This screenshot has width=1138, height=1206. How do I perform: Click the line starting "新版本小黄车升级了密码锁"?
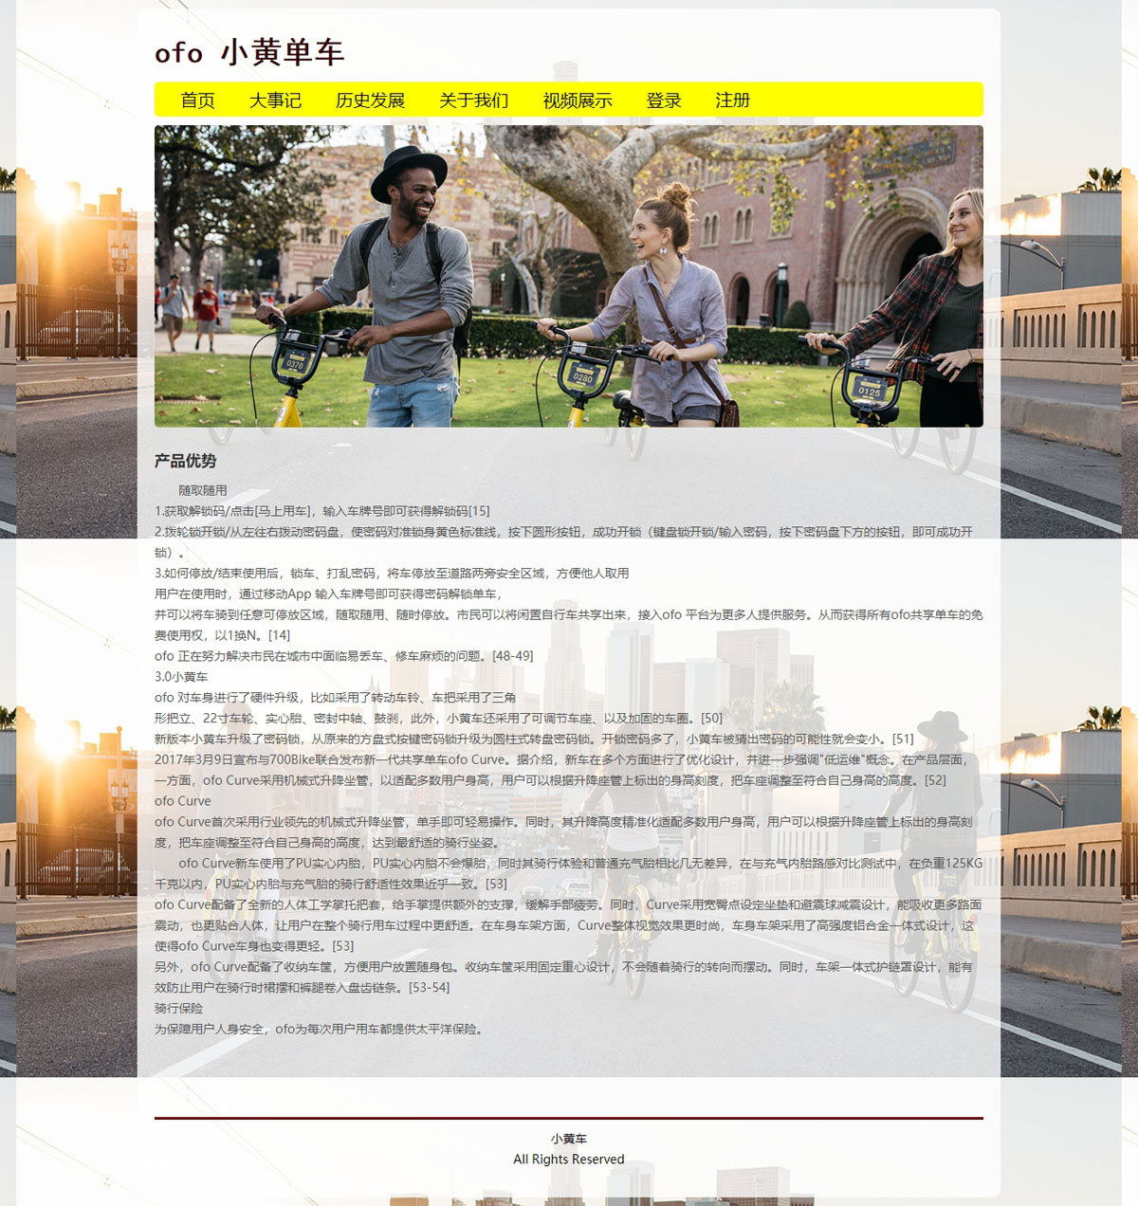[534, 740]
